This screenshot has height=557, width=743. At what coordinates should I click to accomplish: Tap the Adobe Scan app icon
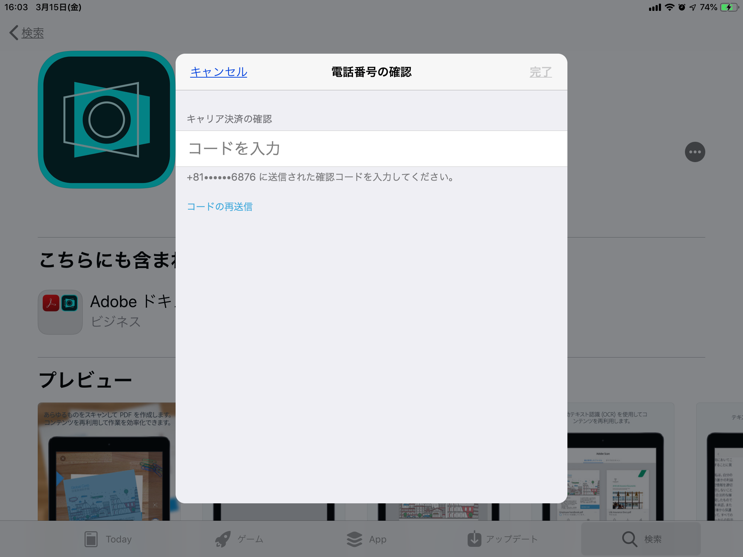107,120
